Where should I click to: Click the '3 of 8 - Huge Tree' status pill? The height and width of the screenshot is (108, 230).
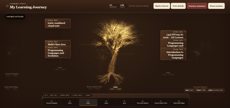click(67, 95)
